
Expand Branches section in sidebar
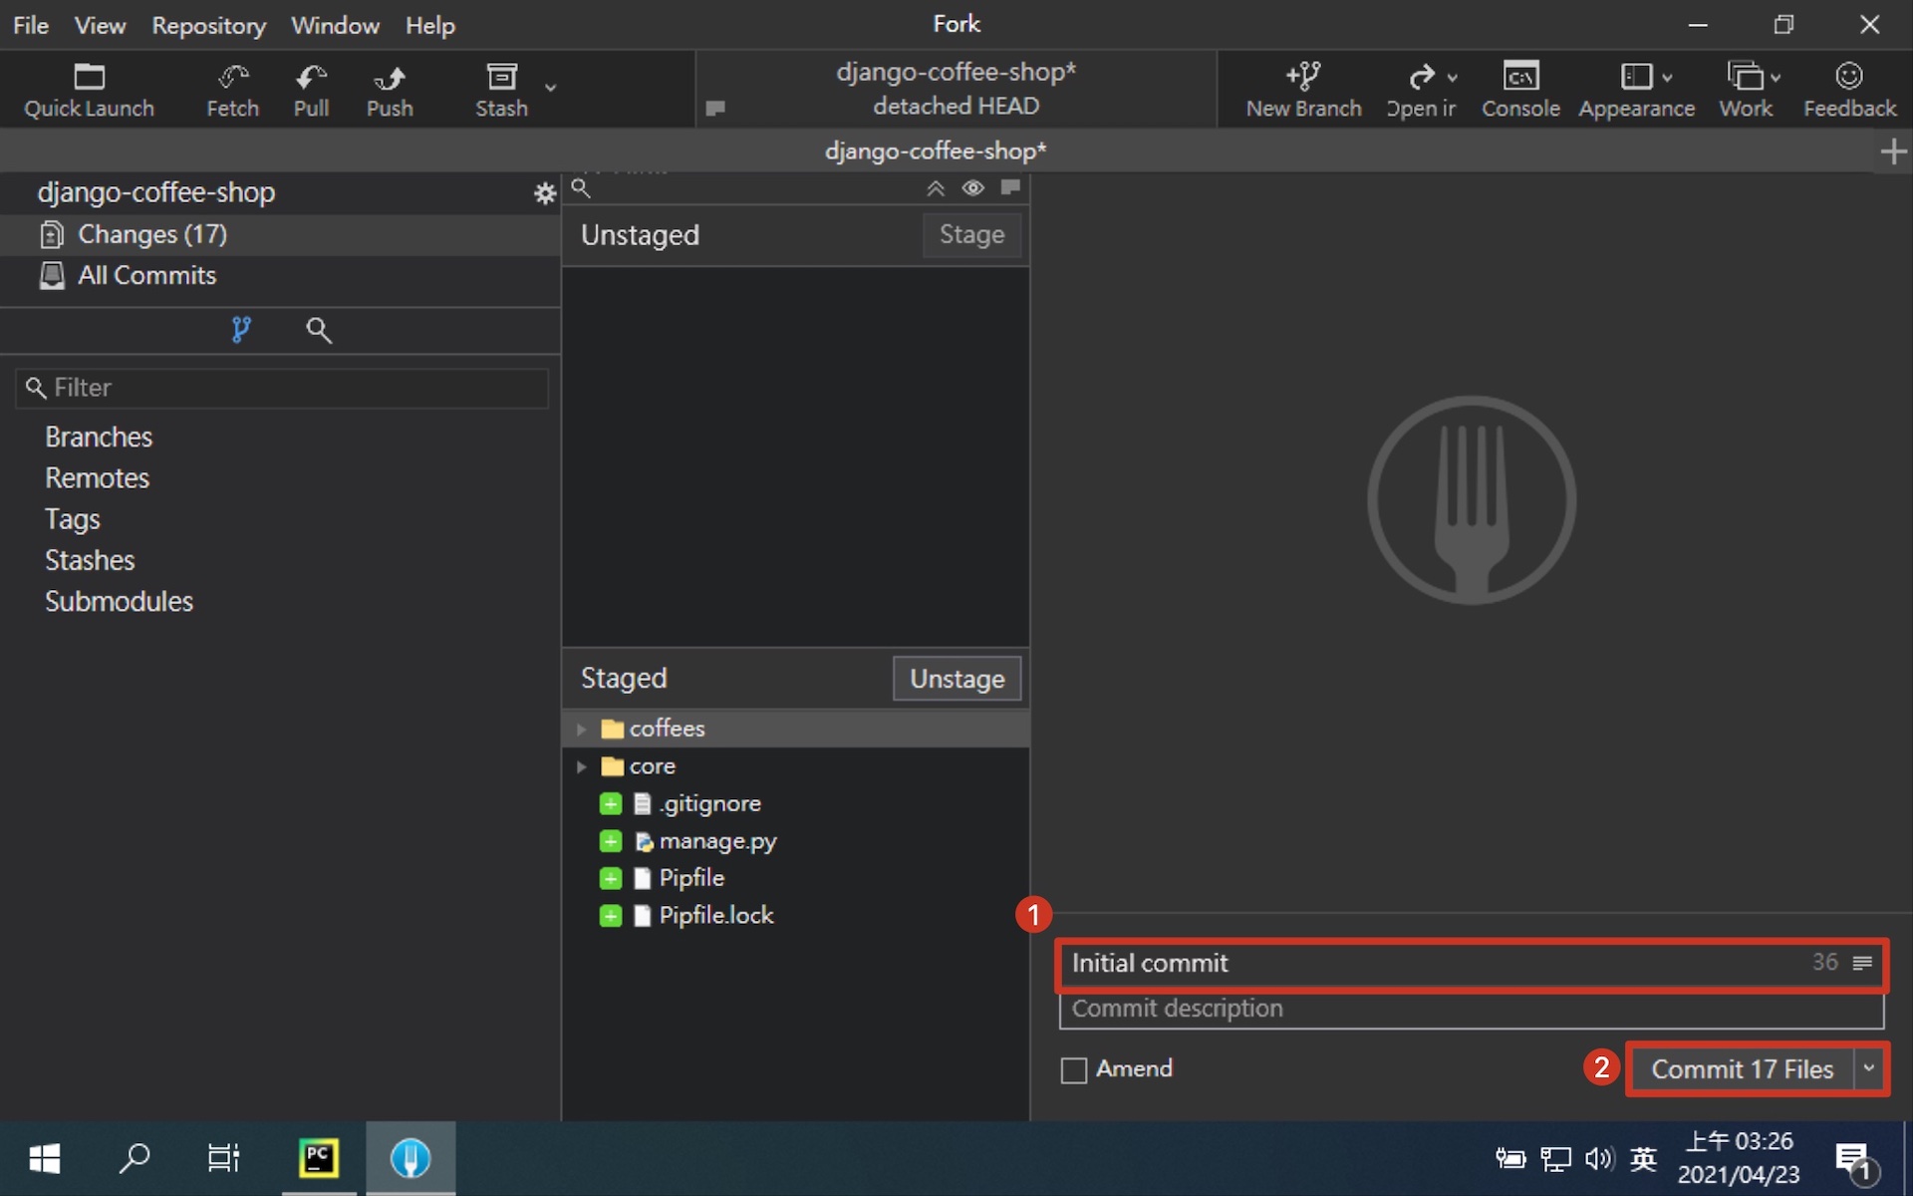[99, 437]
